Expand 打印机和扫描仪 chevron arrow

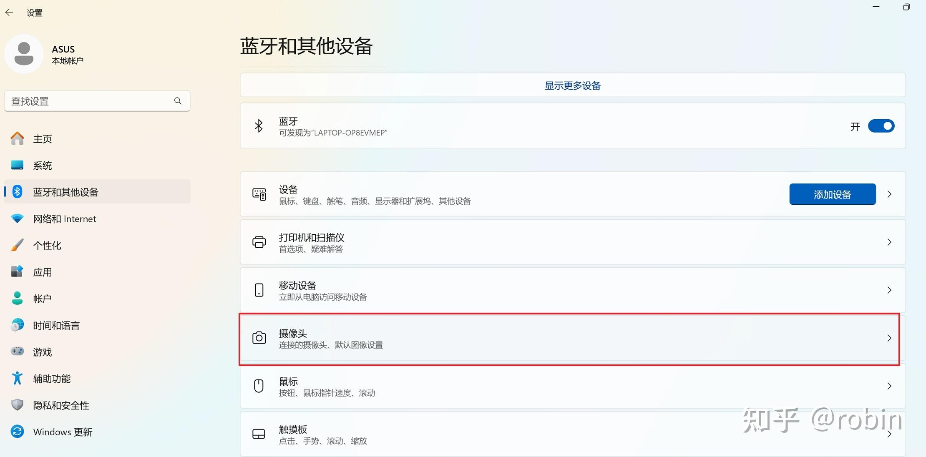coord(889,242)
